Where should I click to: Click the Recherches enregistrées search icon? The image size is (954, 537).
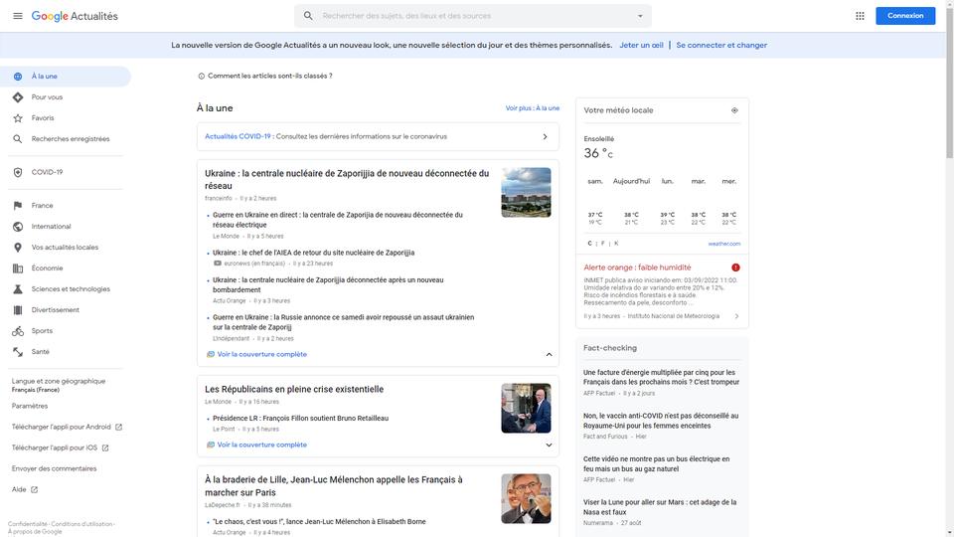click(x=18, y=139)
